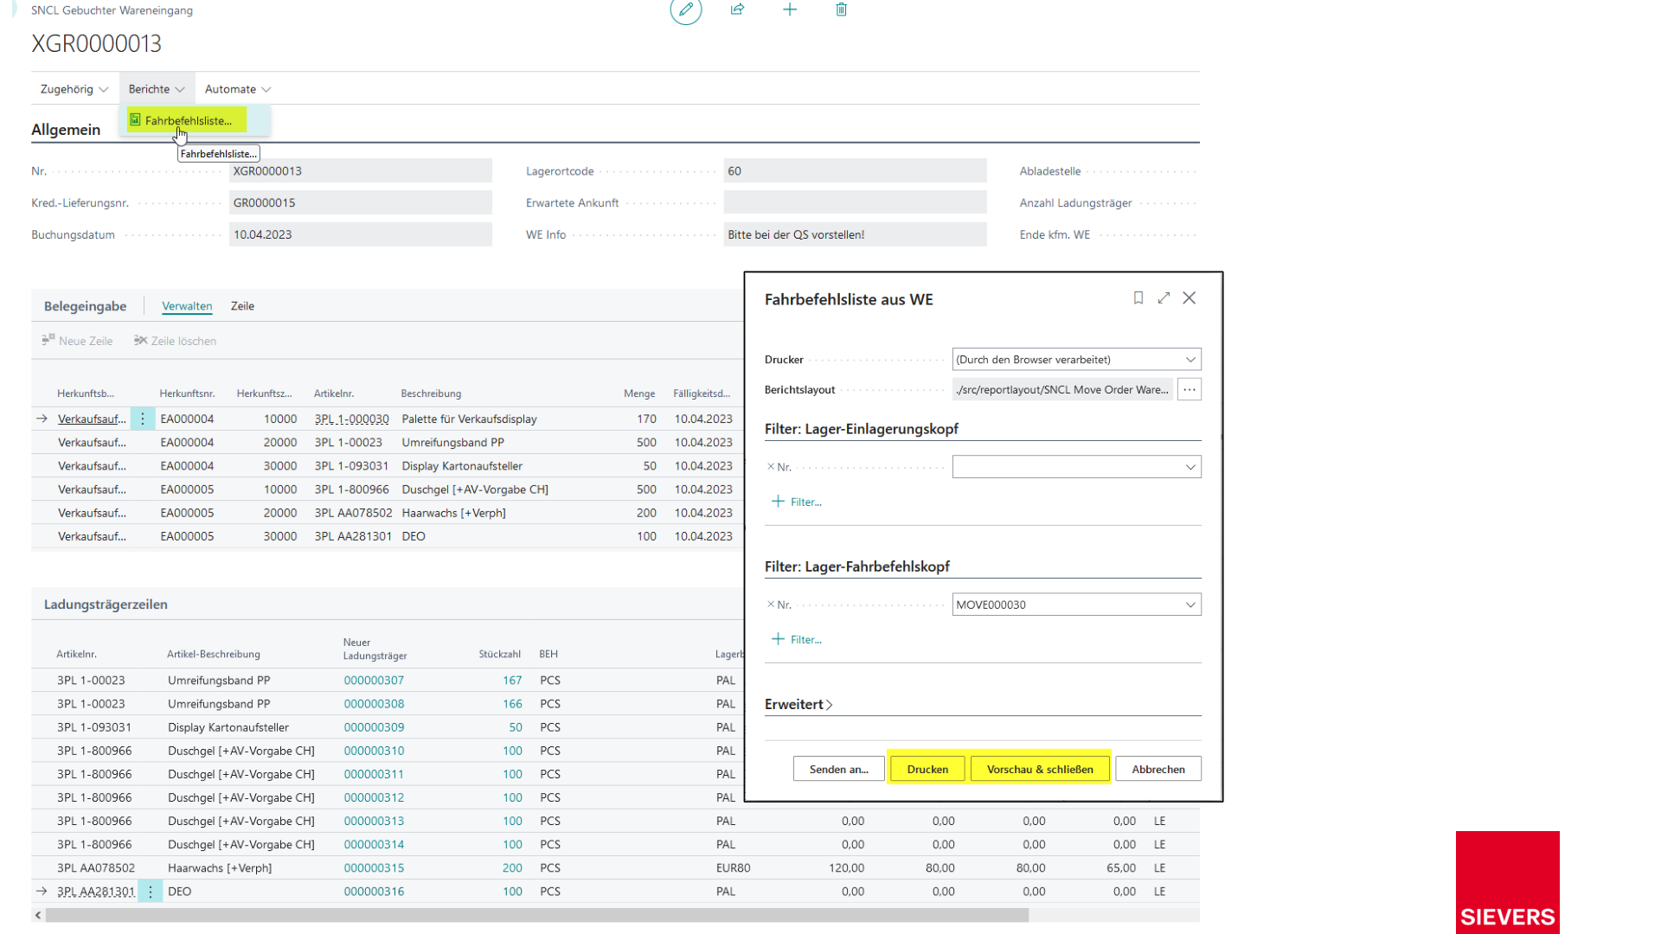This screenshot has height=934, width=1661.
Task: Select Display Kartonaufsteller Belegeingabe row
Action: [388, 466]
